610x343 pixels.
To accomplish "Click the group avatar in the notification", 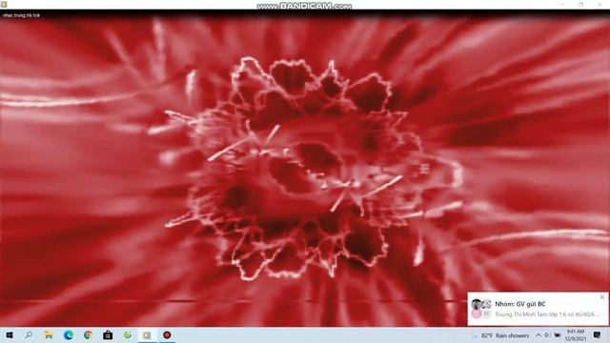I will pyautogui.click(x=481, y=309).
